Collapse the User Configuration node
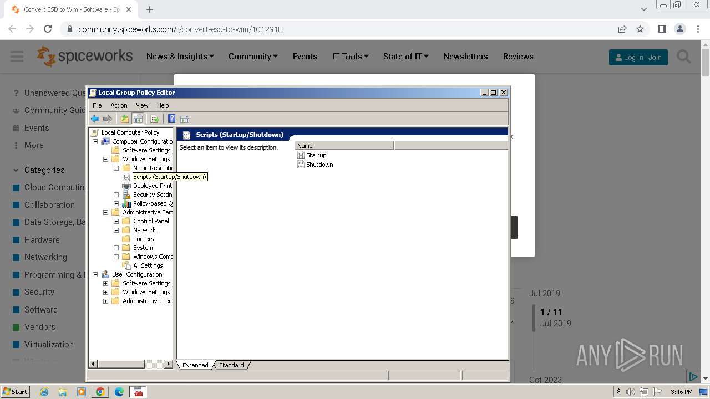The height and width of the screenshot is (399, 710). point(95,274)
